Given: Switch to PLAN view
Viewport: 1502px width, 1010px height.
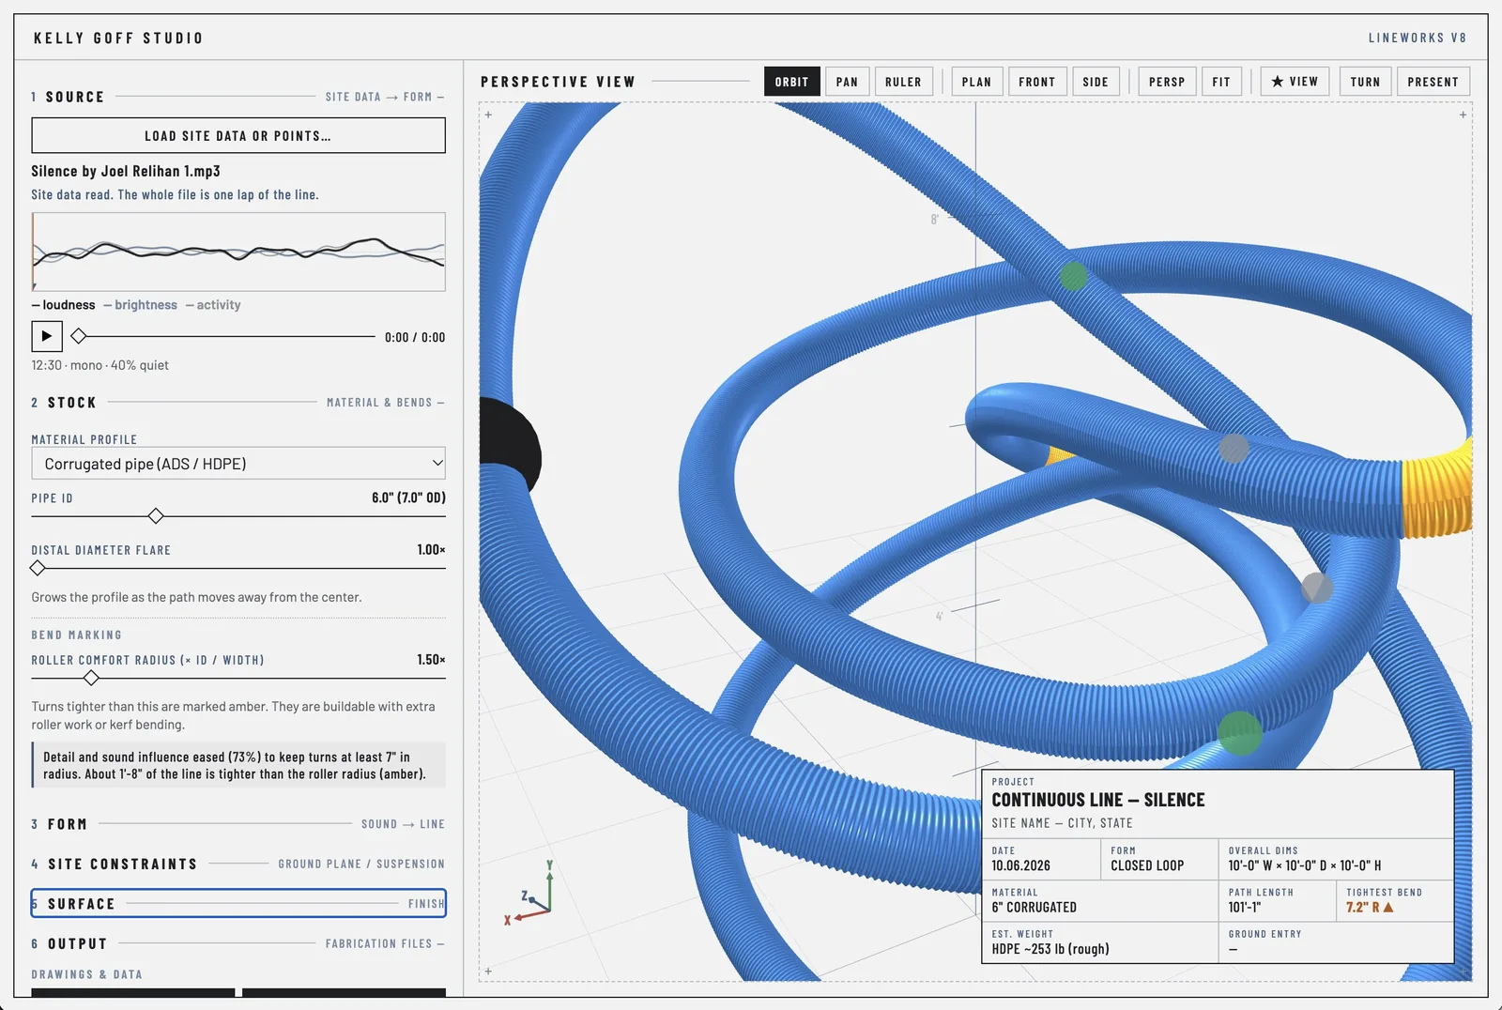Looking at the screenshot, I should 976,82.
